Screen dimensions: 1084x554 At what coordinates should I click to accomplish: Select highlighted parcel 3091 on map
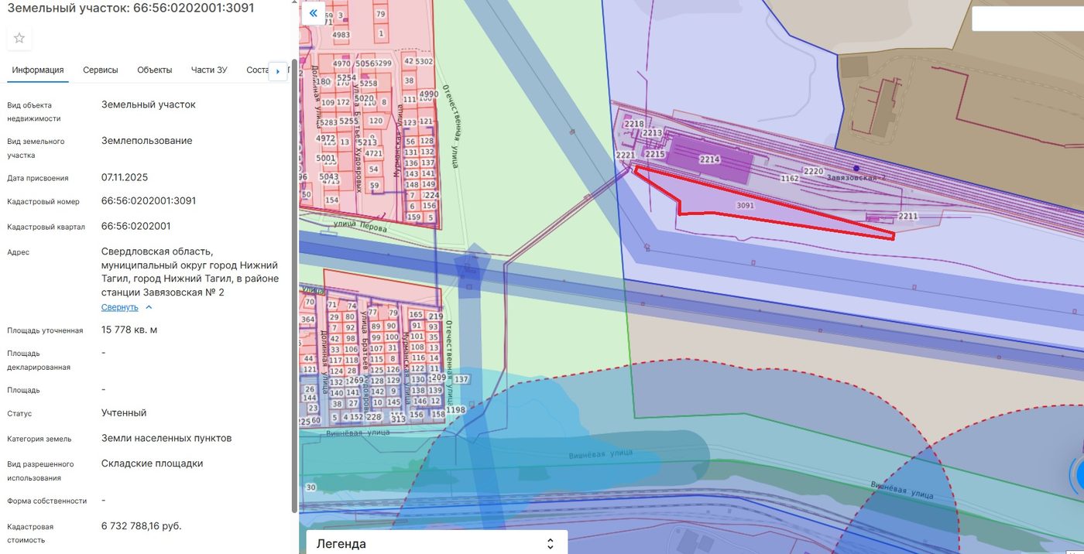click(x=745, y=206)
